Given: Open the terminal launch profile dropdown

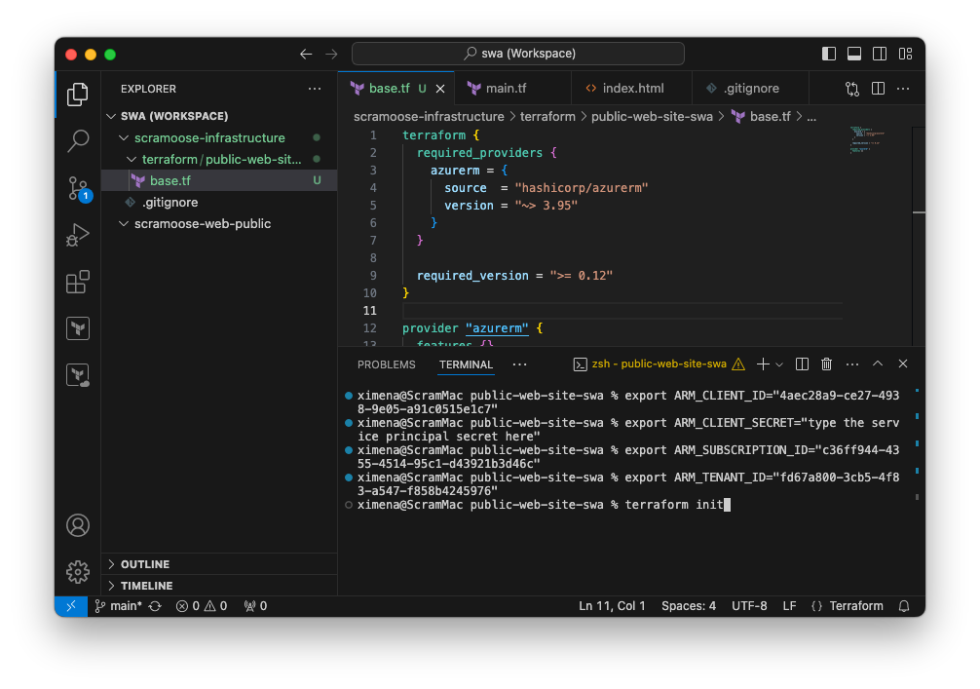Looking at the screenshot, I should click(x=779, y=364).
